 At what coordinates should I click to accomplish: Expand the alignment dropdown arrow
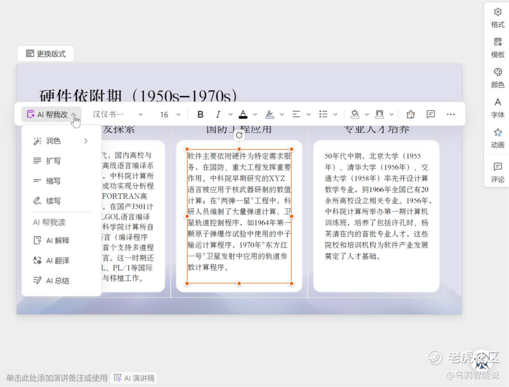coord(308,114)
